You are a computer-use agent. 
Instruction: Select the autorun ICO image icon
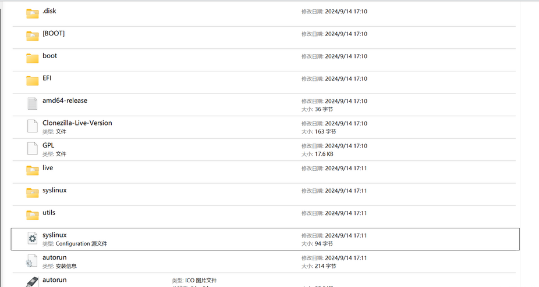(x=32, y=282)
